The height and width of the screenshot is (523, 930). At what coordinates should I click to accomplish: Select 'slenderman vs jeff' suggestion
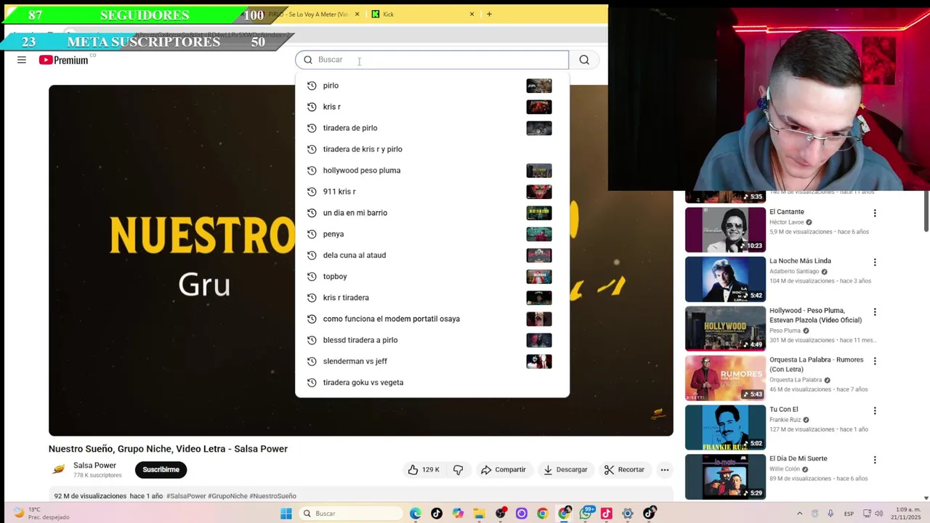(432, 361)
